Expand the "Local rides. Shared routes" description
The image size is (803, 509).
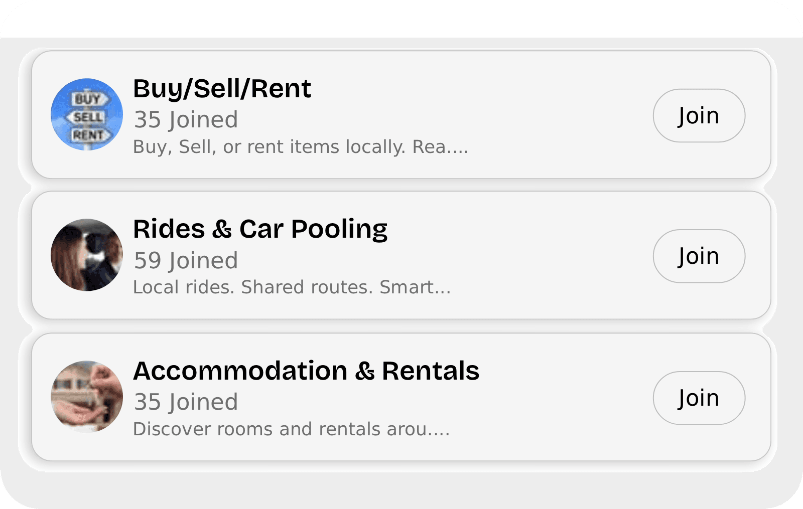[x=292, y=287]
